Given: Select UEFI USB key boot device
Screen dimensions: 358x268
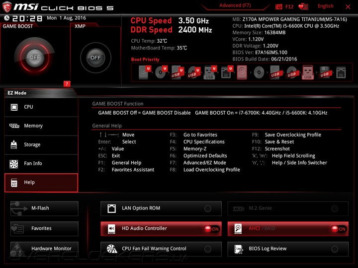Looking at the screenshot, I should tap(210, 72).
